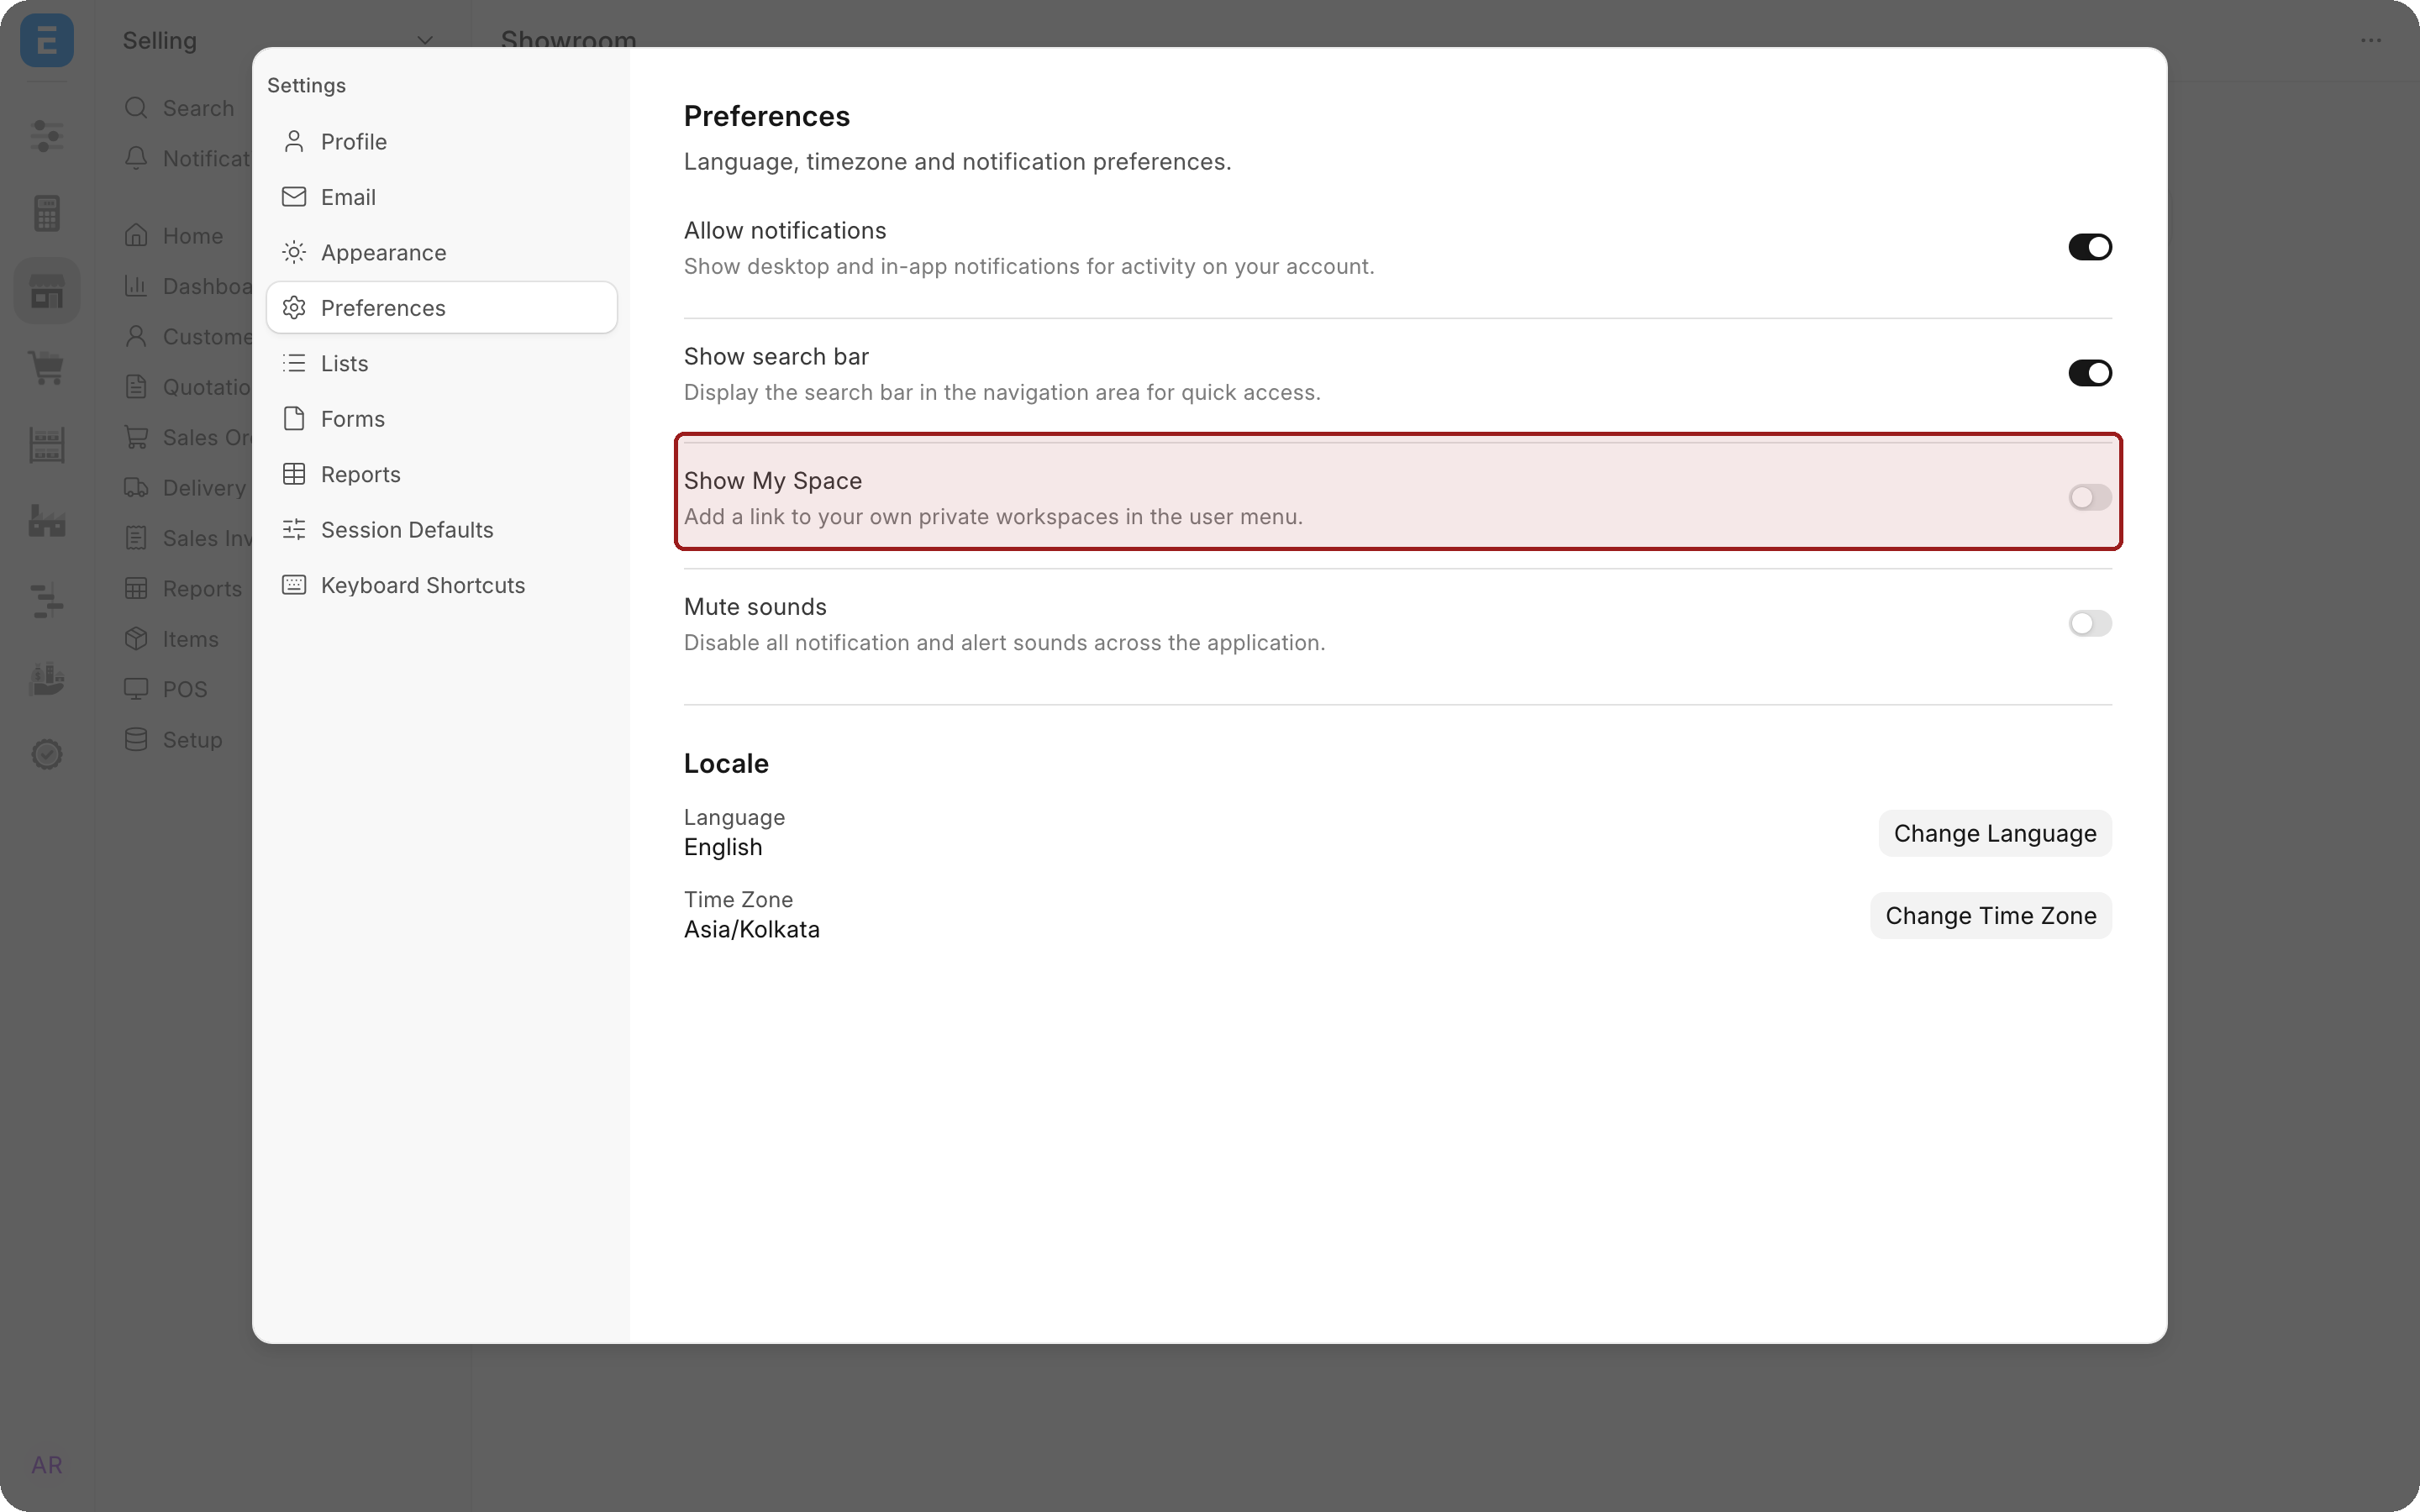Open the Gantt-chart projects icon in the rail
Image resolution: width=2420 pixels, height=1512 pixels.
[46, 600]
